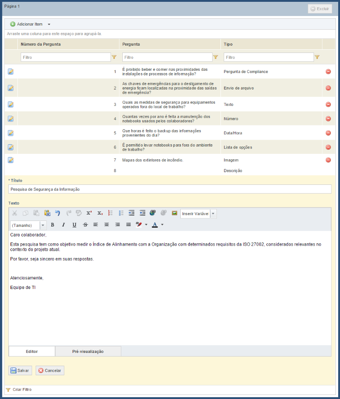Undo the last edit in text editor
Image resolution: width=340 pixels, height=399 pixels.
(x=58, y=213)
